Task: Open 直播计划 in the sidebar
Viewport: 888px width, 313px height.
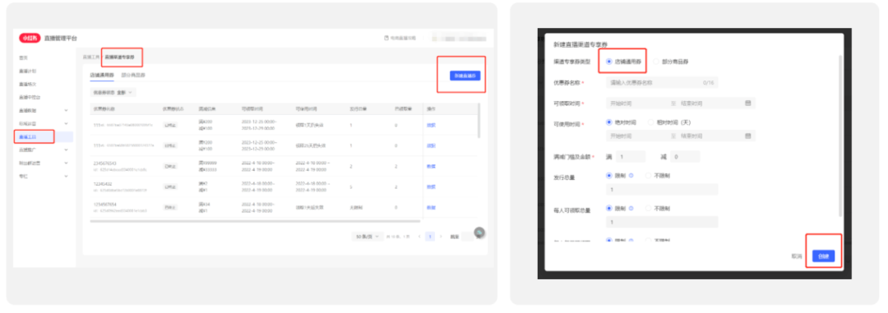Action: point(27,71)
